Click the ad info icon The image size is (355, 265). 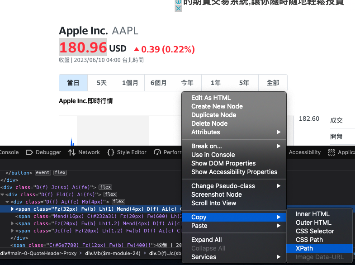(178, 2)
